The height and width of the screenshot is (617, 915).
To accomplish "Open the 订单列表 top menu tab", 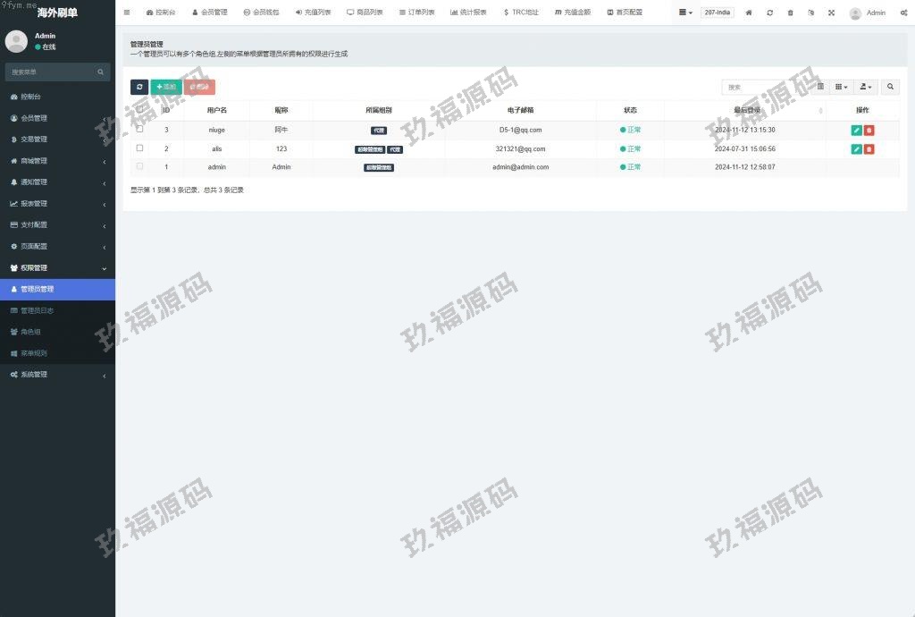I will click(x=416, y=13).
